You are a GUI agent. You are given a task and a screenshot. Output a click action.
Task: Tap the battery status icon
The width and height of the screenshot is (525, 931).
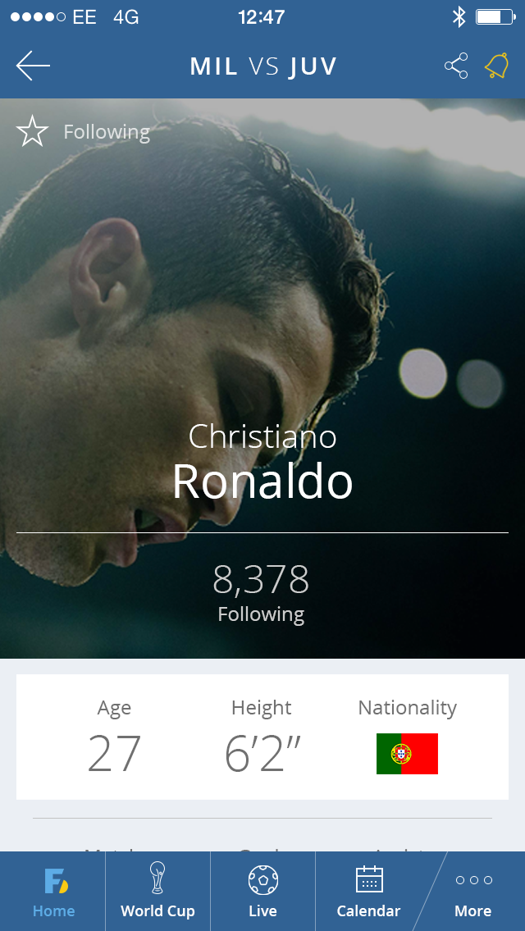point(495,17)
